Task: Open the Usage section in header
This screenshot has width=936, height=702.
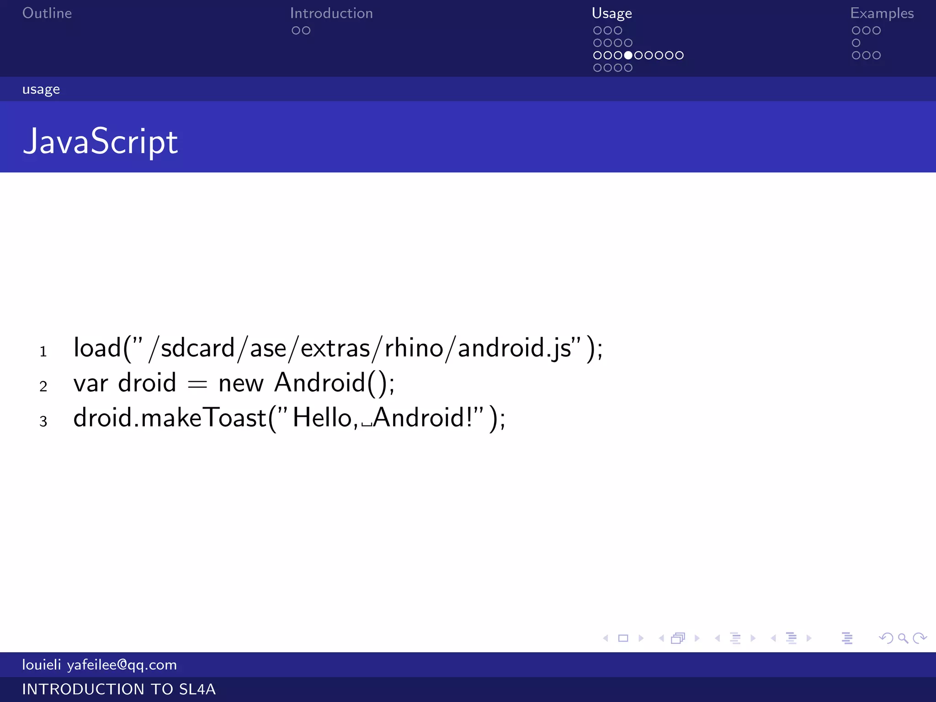Action: [612, 13]
